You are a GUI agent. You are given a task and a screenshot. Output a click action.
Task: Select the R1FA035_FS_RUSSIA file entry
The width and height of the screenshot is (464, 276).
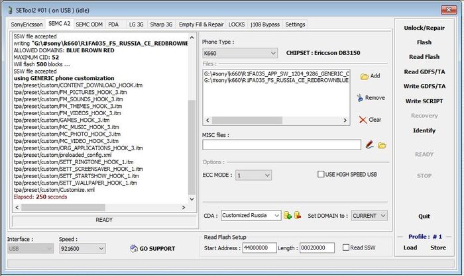tap(276, 80)
